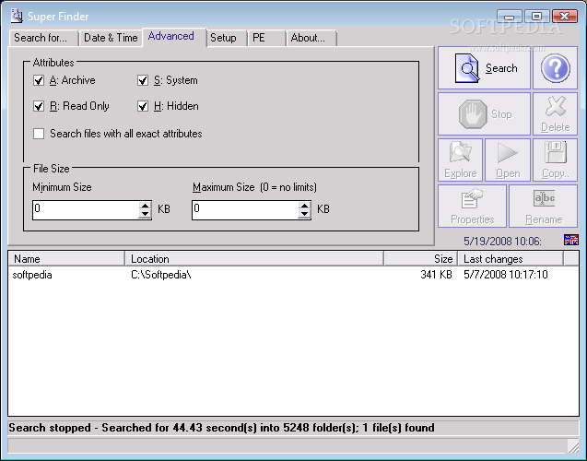This screenshot has width=587, height=461.
Task: Open the About... tab
Action: click(311, 38)
